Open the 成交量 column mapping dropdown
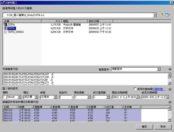174x132 pixels. click(122, 107)
